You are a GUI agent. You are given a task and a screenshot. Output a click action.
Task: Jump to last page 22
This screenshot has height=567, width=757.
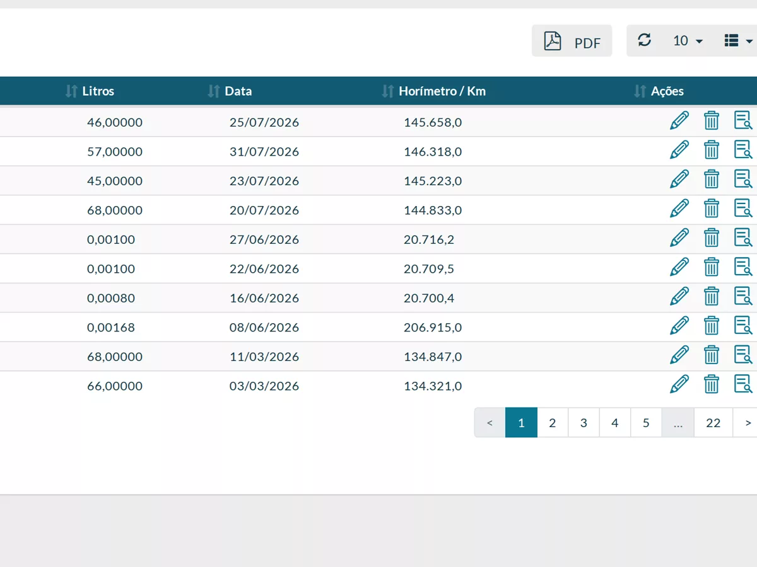[x=713, y=423]
